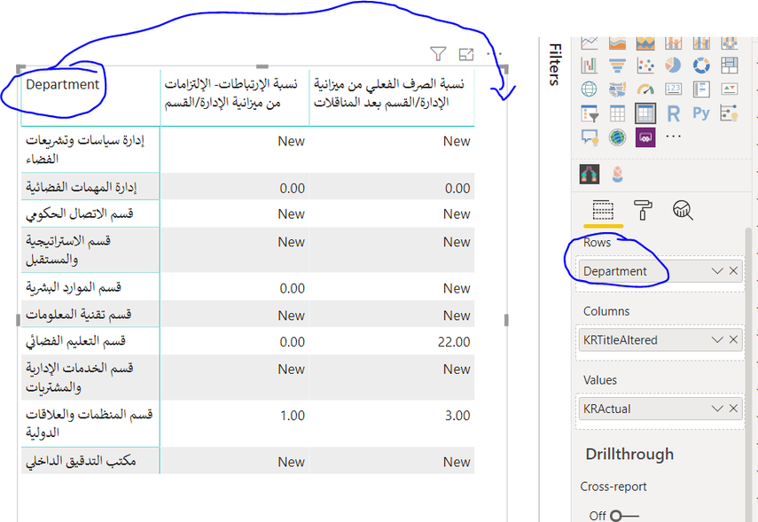This screenshot has width=758, height=522.
Task: Remove Department field from Rows
Action: 733,270
